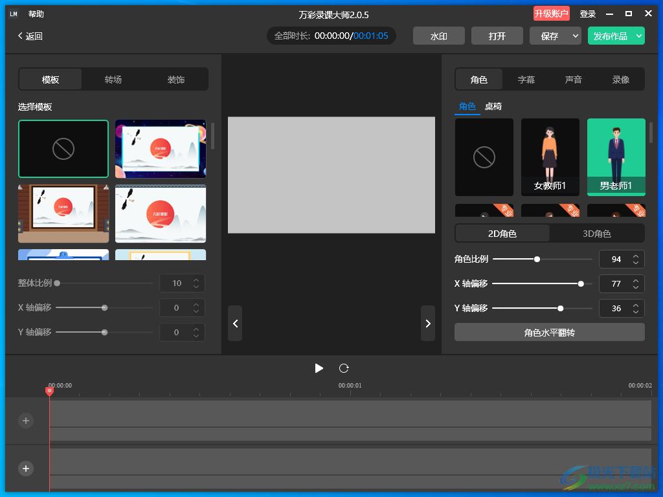Screen dimensions: 663x497
Task: Go to previous slide with left arrow
Action: (235, 323)
